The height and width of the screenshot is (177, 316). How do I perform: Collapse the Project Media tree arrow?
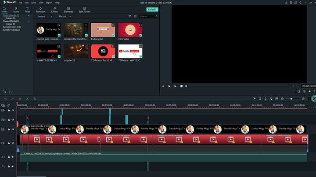pos(29,15)
